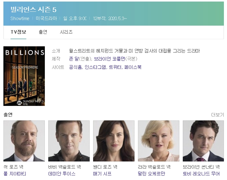Visit the 공식홈 official site link
Viewport: 227px width, 180px height.
coord(75,67)
